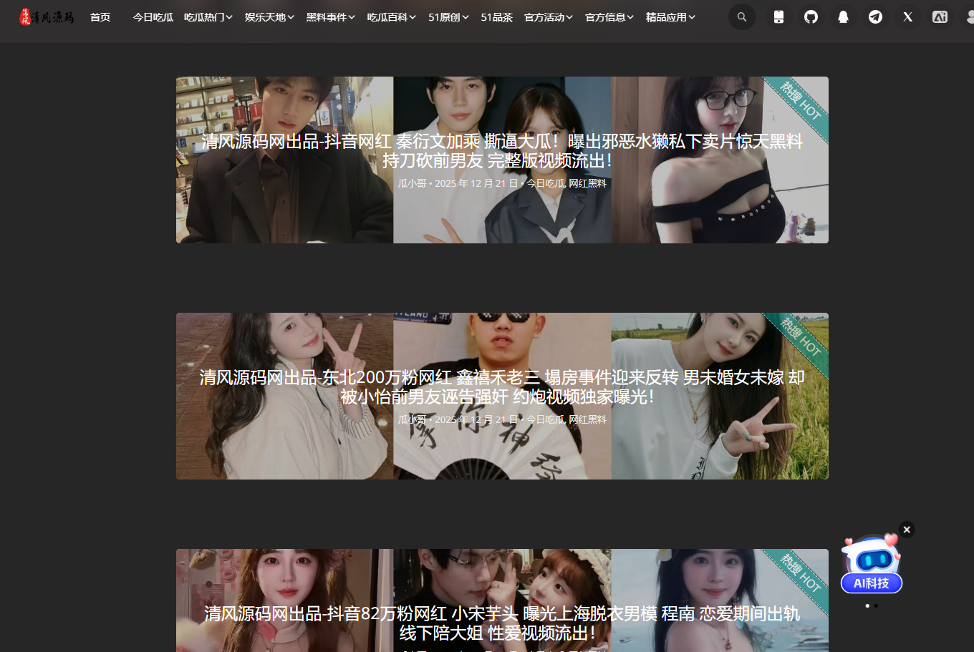The height and width of the screenshot is (652, 974).
Task: Expand the 黑料事件 dropdown menu
Action: coord(330,17)
